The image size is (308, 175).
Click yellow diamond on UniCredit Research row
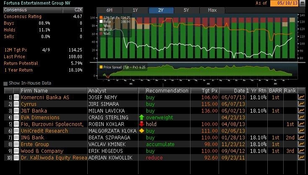click(141, 131)
